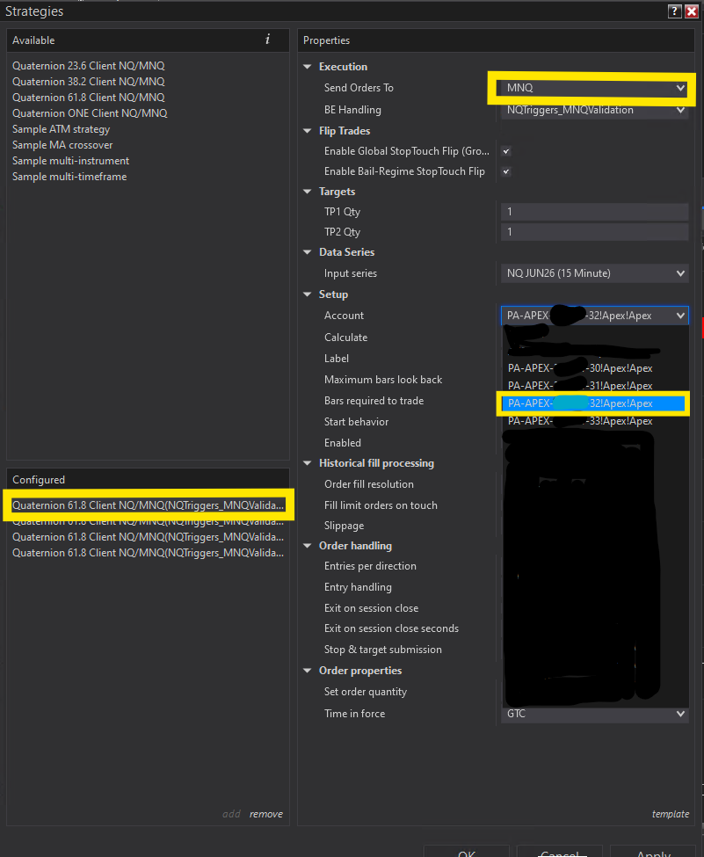Click the Help question mark icon in the title bar
Image resolution: width=704 pixels, height=857 pixels.
(673, 11)
